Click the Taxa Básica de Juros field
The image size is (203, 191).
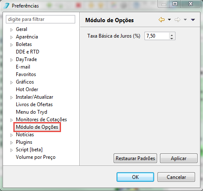coord(157,36)
